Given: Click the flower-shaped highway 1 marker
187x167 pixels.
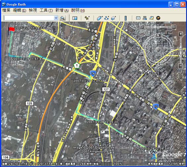Looking at the screenshot, I should [x=77, y=65].
